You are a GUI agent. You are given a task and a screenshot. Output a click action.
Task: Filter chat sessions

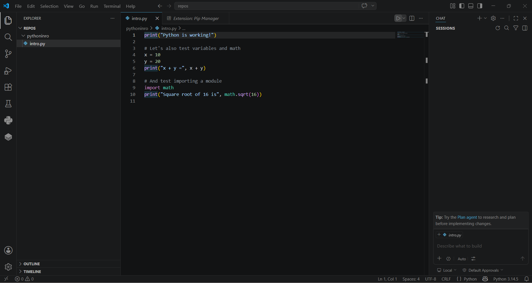click(x=516, y=28)
